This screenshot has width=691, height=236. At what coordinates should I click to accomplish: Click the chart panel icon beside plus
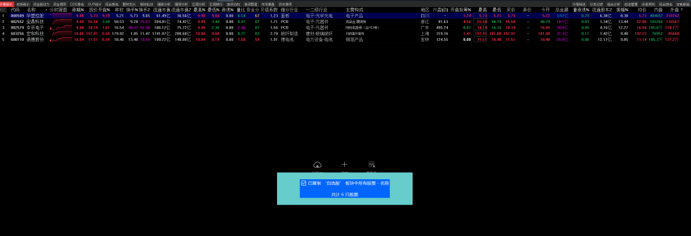pos(372,165)
